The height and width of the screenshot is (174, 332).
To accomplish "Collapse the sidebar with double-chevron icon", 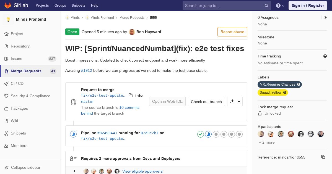I will click(7, 167).
